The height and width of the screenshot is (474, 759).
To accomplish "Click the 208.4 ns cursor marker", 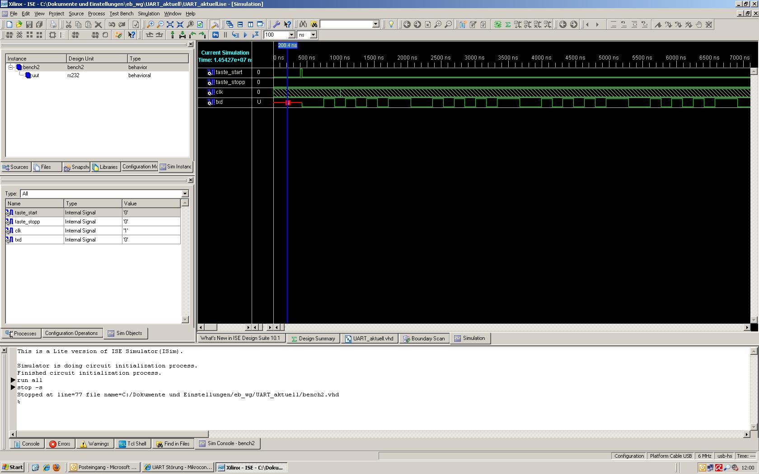I will pos(287,45).
